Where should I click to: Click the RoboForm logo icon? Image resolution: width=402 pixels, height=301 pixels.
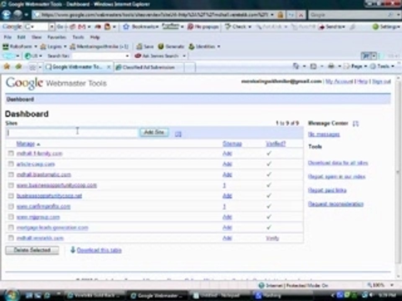pyautogui.click(x=5, y=46)
